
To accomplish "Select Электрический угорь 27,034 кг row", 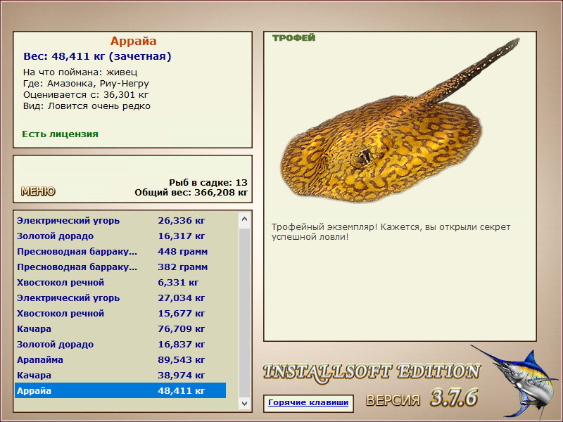I will tap(120, 298).
